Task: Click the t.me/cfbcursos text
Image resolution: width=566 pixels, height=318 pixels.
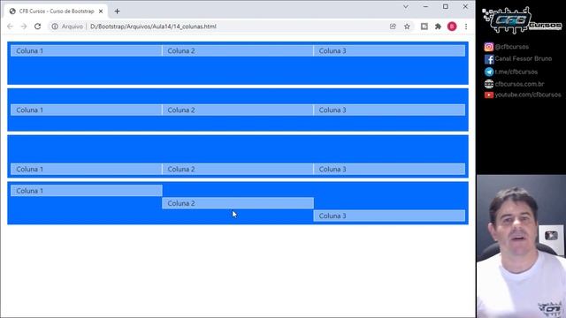Action: pos(516,72)
